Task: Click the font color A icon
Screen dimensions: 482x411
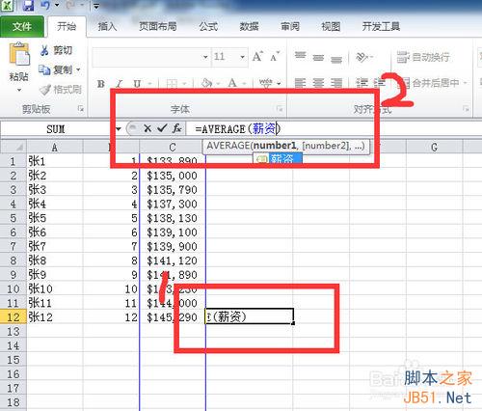Action: pos(232,83)
